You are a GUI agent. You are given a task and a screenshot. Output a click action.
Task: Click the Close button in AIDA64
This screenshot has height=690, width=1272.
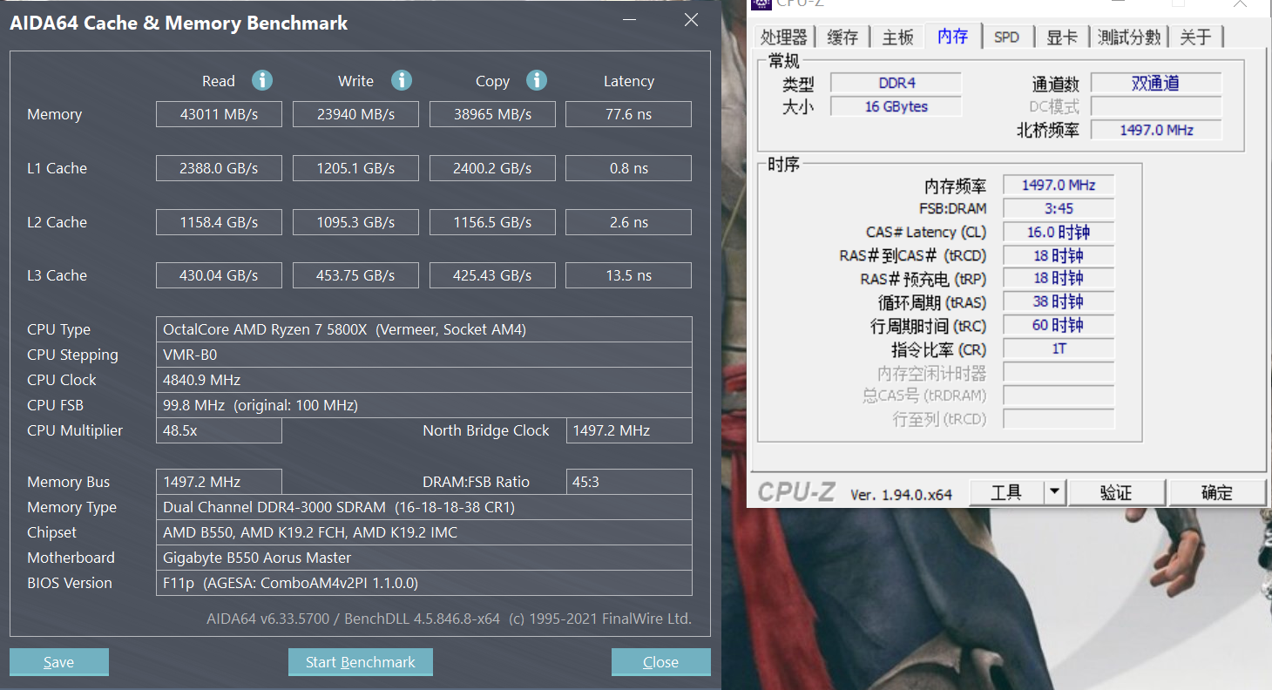click(660, 662)
